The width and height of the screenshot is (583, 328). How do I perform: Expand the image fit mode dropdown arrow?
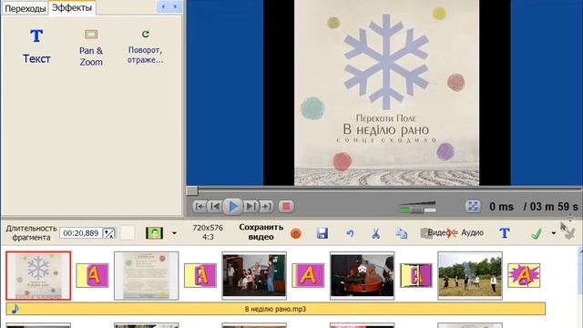174,233
